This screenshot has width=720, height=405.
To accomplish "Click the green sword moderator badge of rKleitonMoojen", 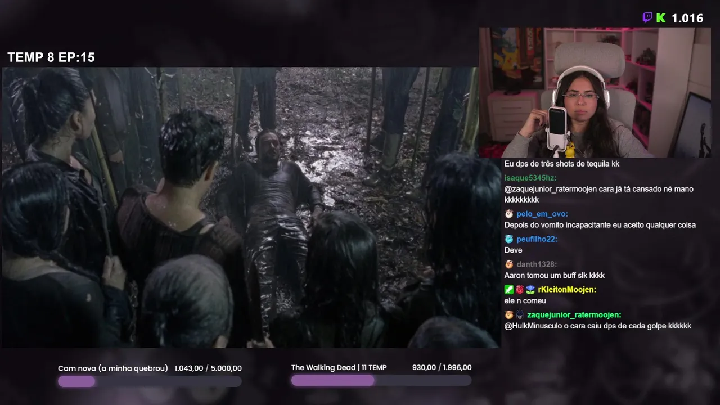I will click(509, 290).
